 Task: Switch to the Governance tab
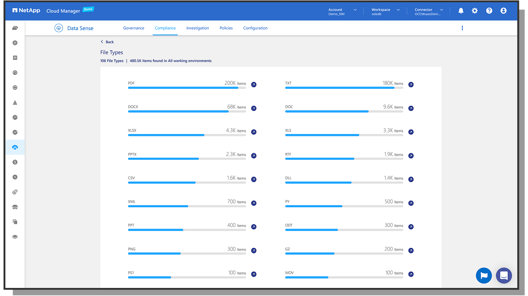coord(133,28)
